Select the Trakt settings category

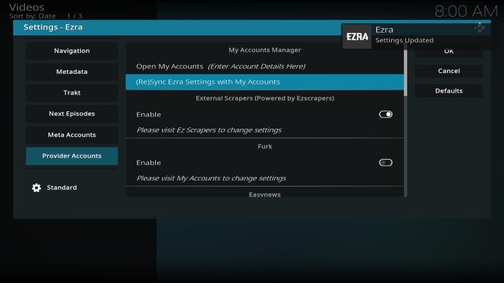pos(72,93)
